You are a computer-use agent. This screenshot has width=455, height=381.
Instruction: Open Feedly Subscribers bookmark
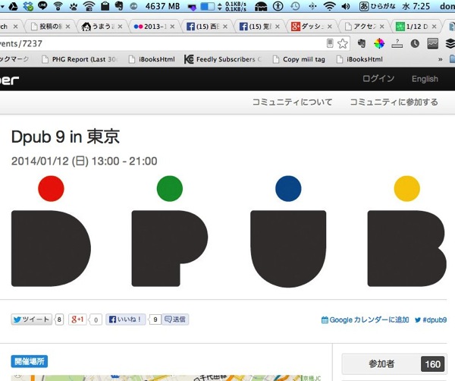[223, 59]
